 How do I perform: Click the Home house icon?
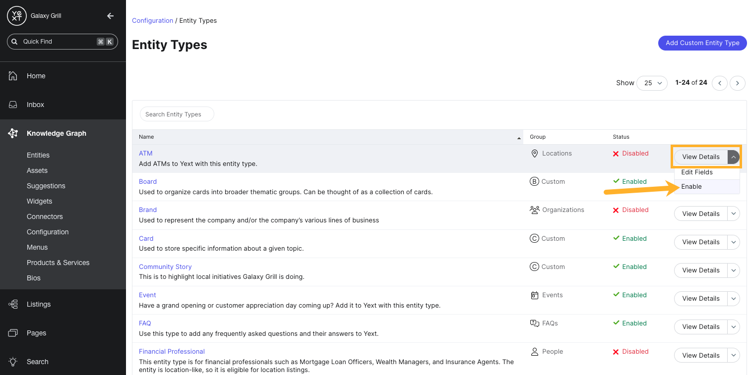(13, 76)
